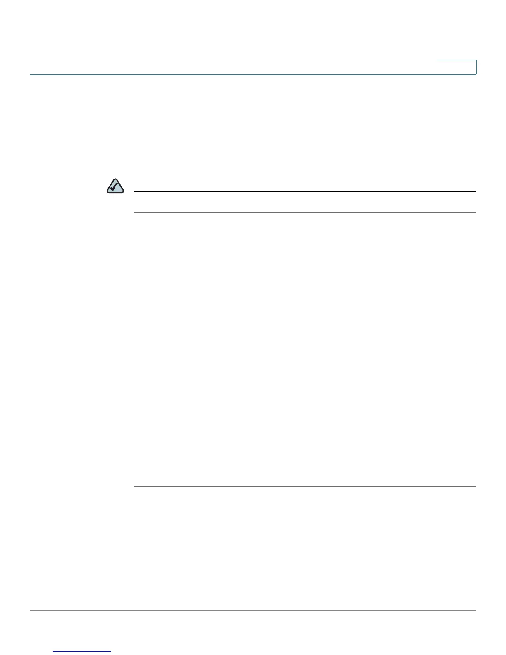The width and height of the screenshot is (506, 655).
Task: Click the gray rule beneath the note area
Action: (305, 213)
